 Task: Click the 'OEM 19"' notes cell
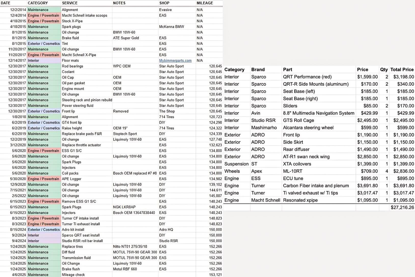[x=135, y=128]
